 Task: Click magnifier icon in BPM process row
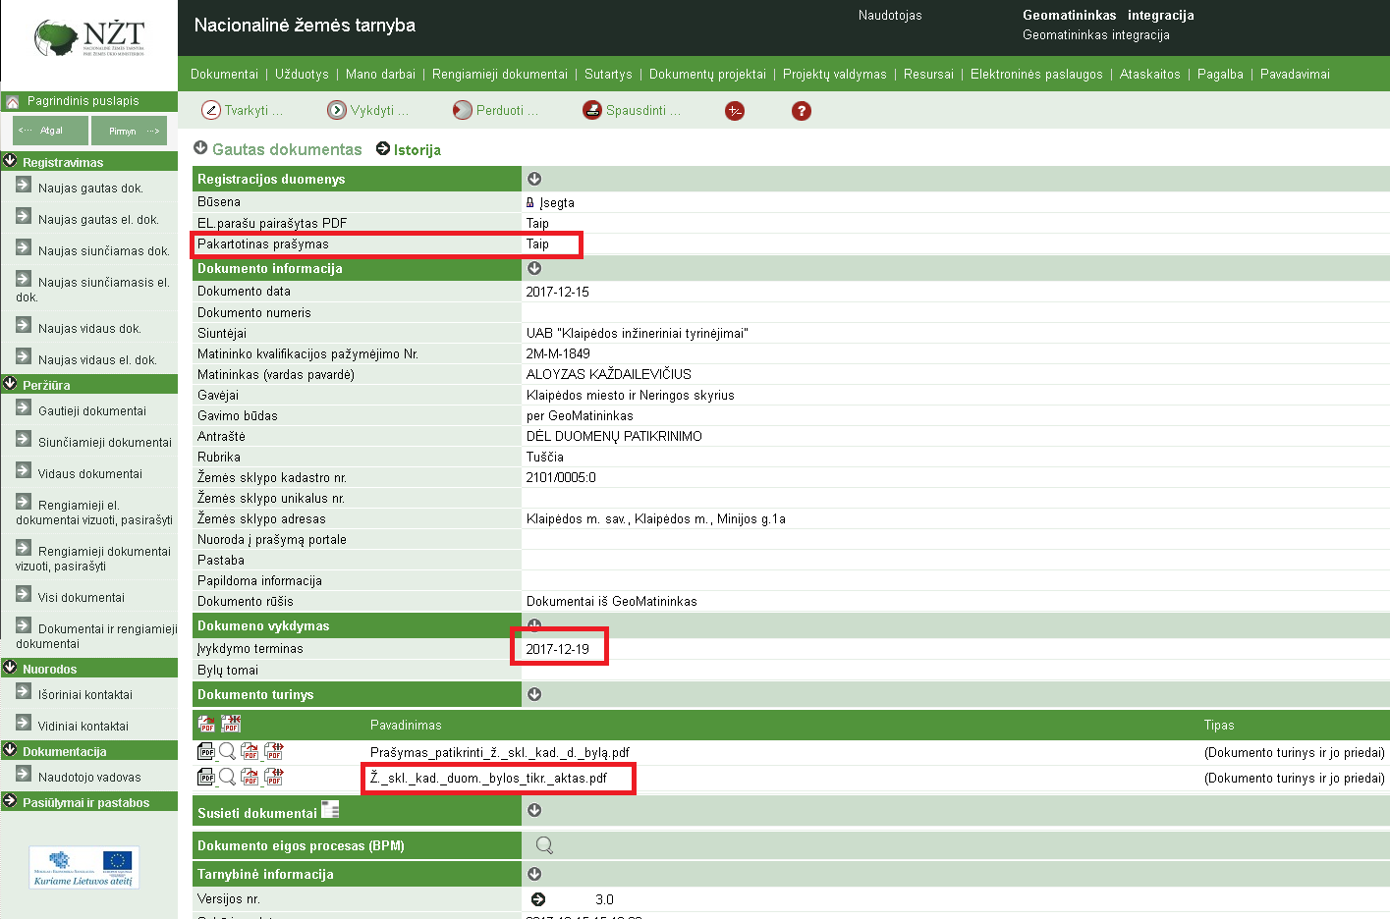tap(544, 845)
